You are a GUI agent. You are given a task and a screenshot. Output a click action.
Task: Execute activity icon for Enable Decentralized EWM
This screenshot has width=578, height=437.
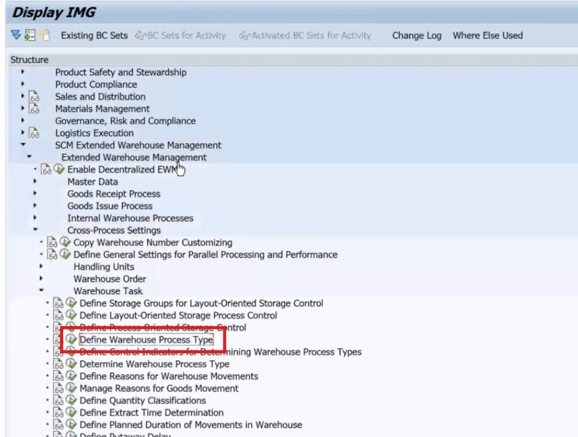[x=59, y=169]
